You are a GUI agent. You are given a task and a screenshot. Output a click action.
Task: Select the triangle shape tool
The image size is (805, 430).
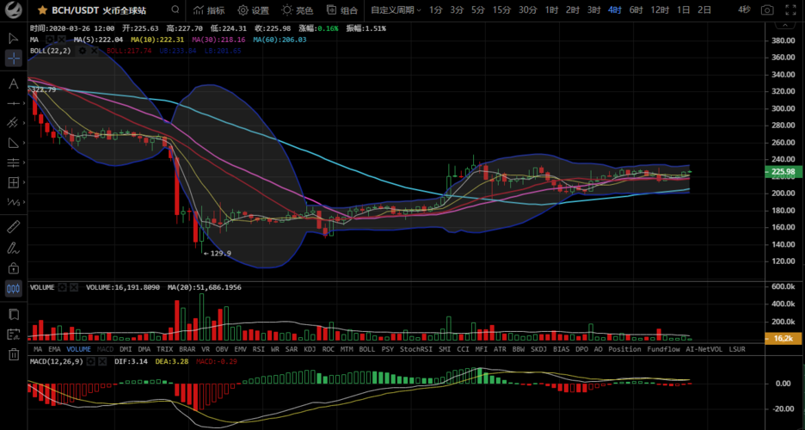click(14, 143)
